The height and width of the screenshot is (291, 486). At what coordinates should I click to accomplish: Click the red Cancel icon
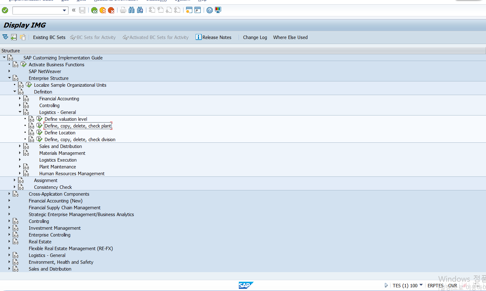(111, 10)
